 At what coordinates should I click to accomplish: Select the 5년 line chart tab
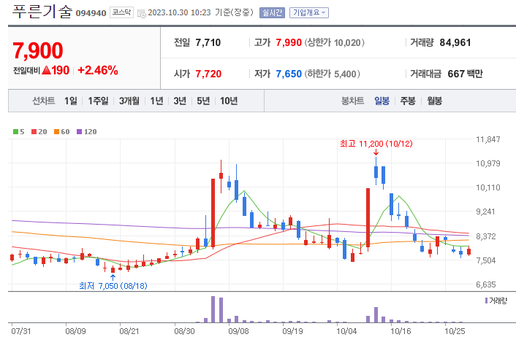tap(203, 101)
